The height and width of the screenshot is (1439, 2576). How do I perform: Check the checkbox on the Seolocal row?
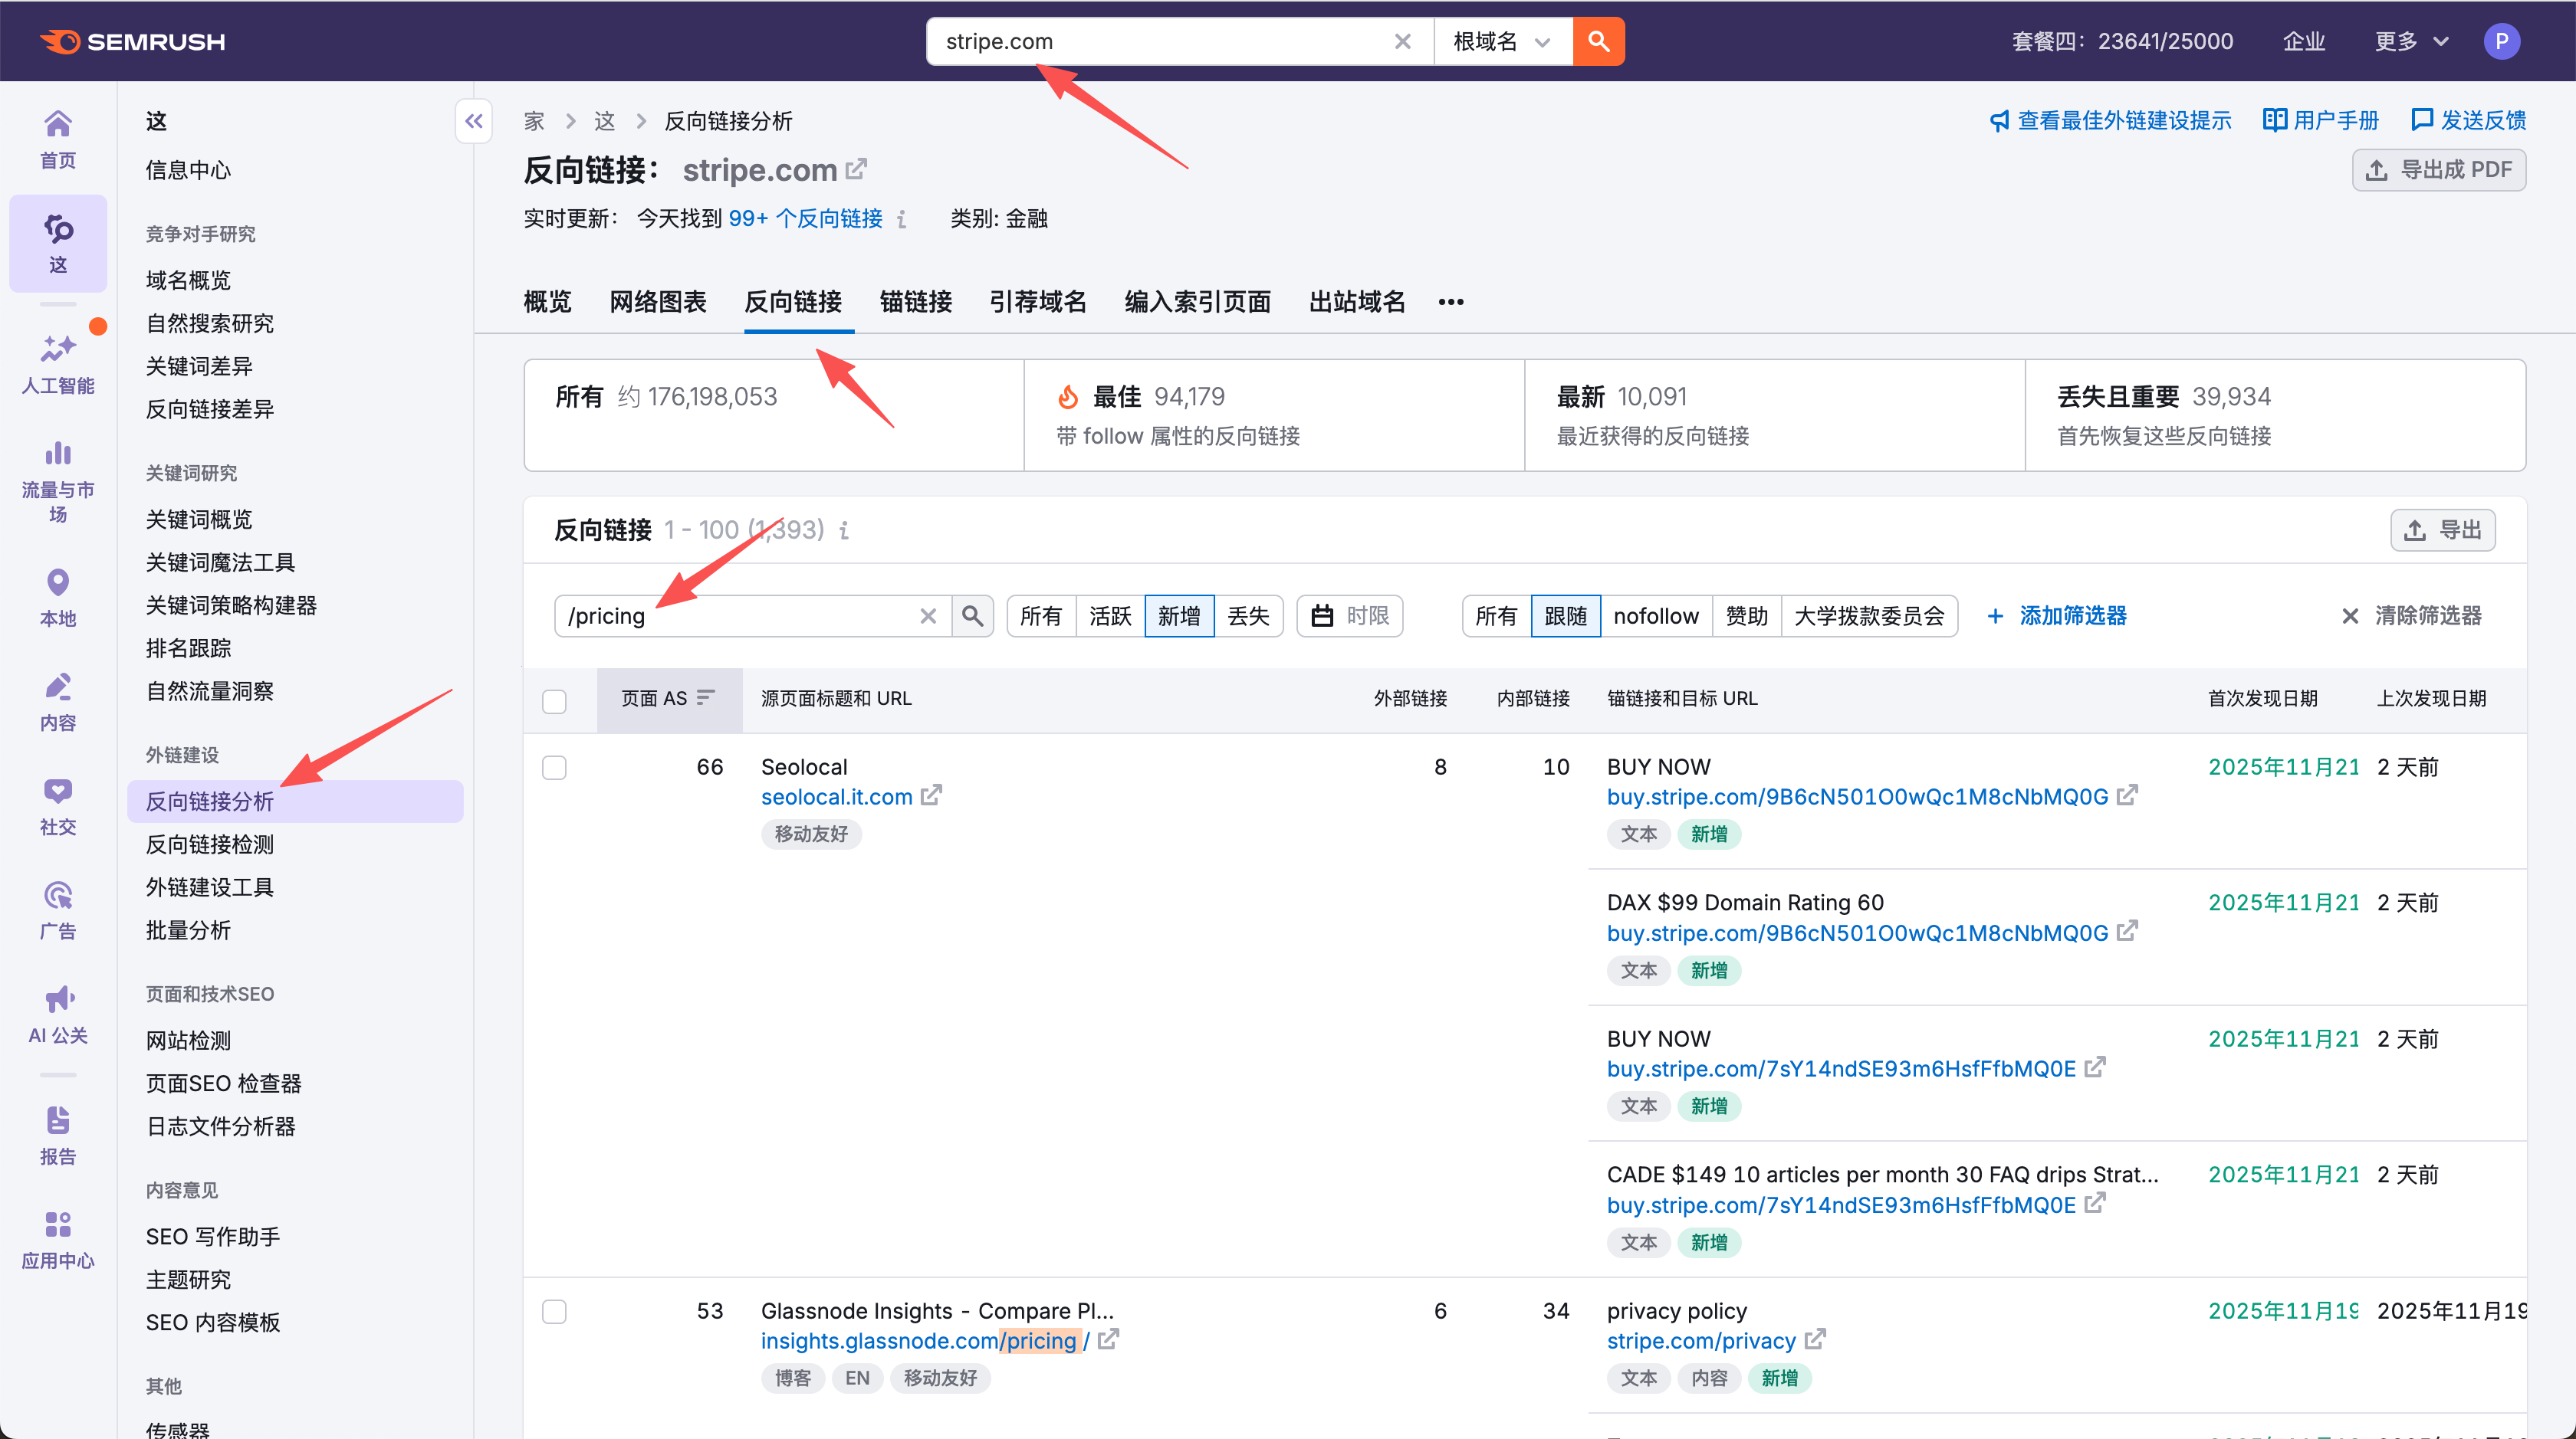(555, 768)
